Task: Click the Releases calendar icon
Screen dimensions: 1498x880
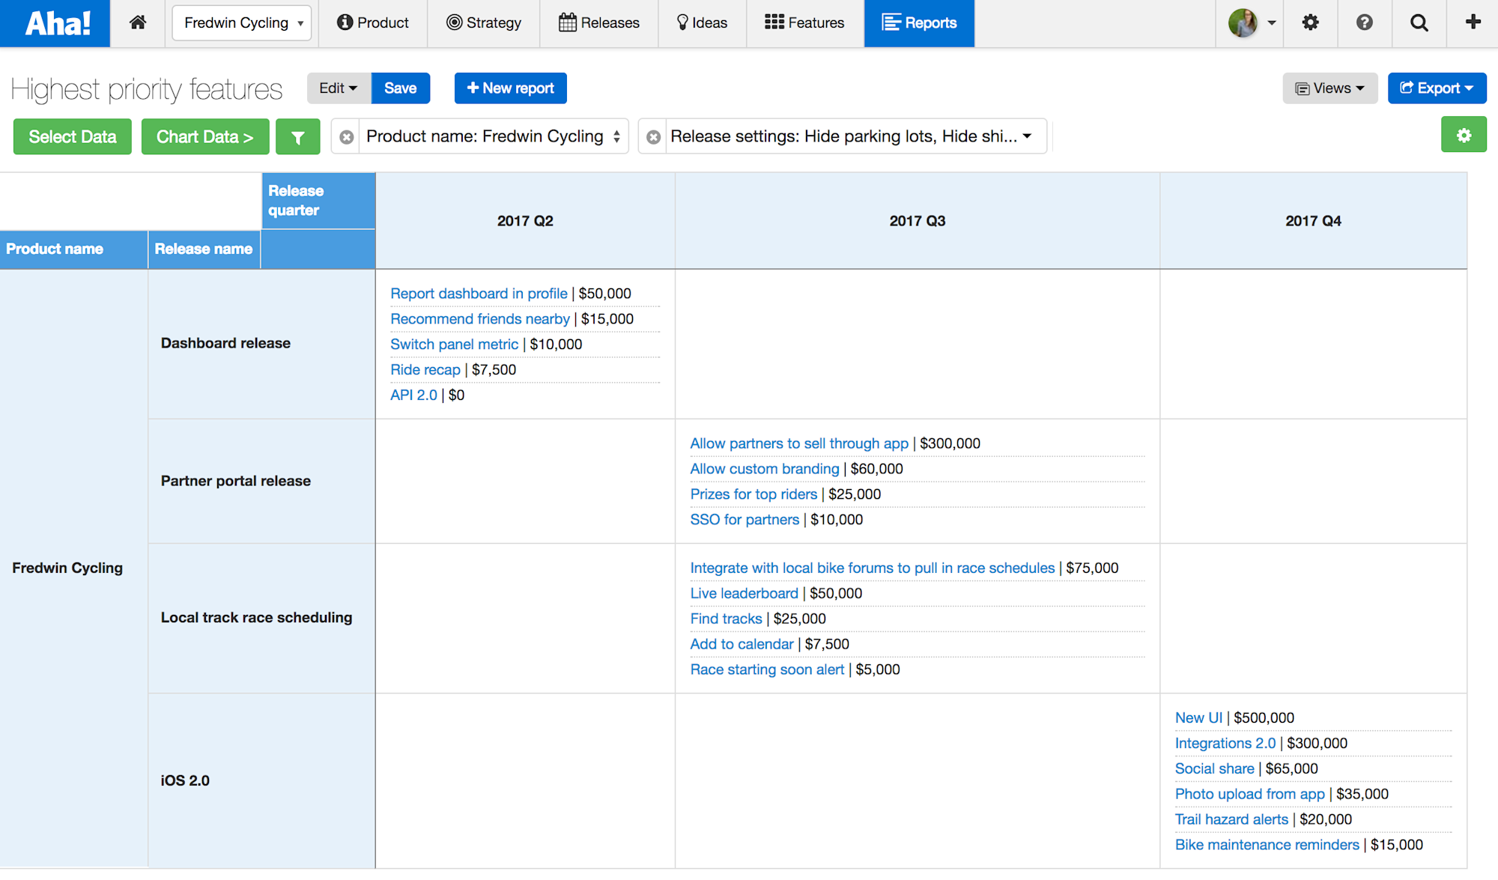Action: pyautogui.click(x=565, y=22)
